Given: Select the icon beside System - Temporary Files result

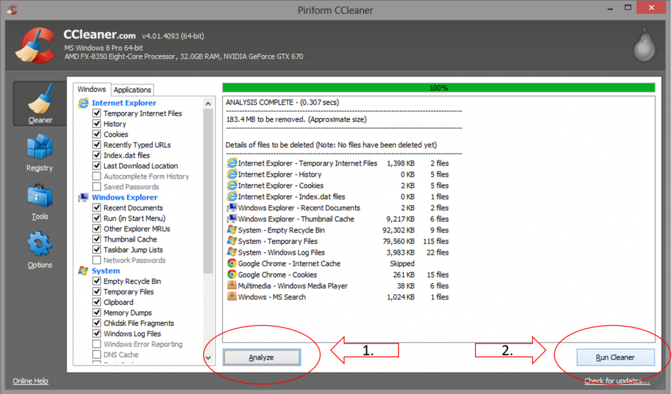Looking at the screenshot, I should coord(231,241).
